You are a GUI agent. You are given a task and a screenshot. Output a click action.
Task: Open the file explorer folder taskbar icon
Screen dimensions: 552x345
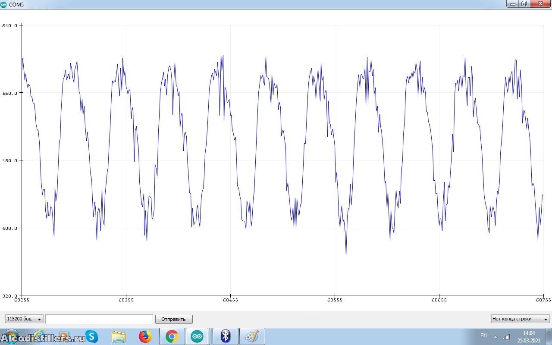tap(118, 336)
